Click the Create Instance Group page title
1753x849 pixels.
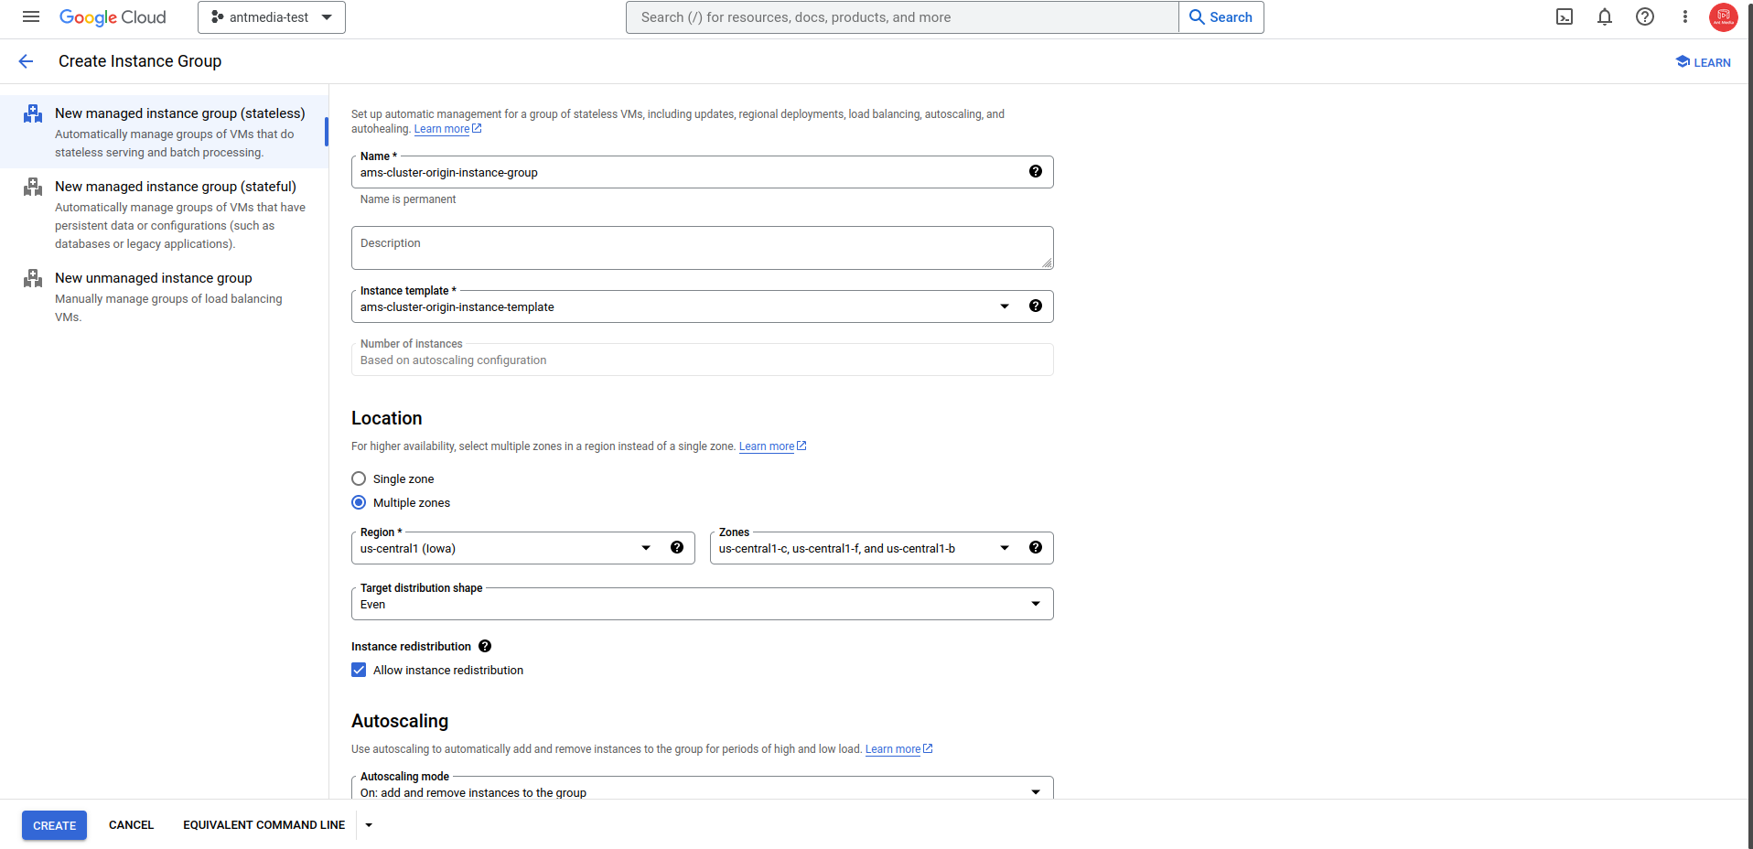[140, 61]
